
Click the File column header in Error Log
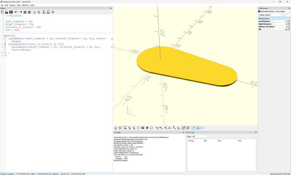(x=205, y=141)
